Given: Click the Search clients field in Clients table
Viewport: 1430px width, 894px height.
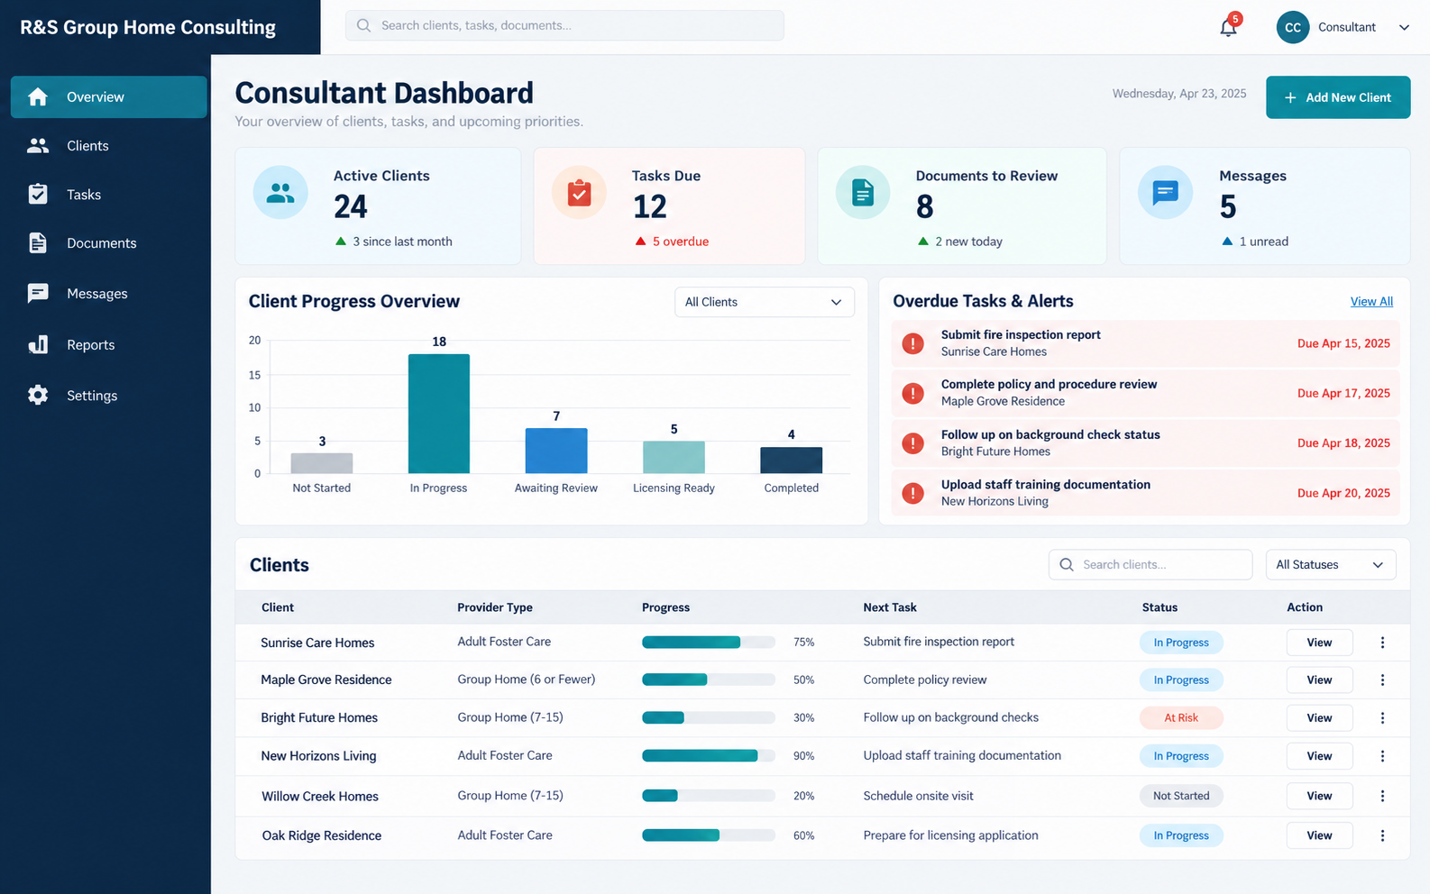Looking at the screenshot, I should [1150, 564].
